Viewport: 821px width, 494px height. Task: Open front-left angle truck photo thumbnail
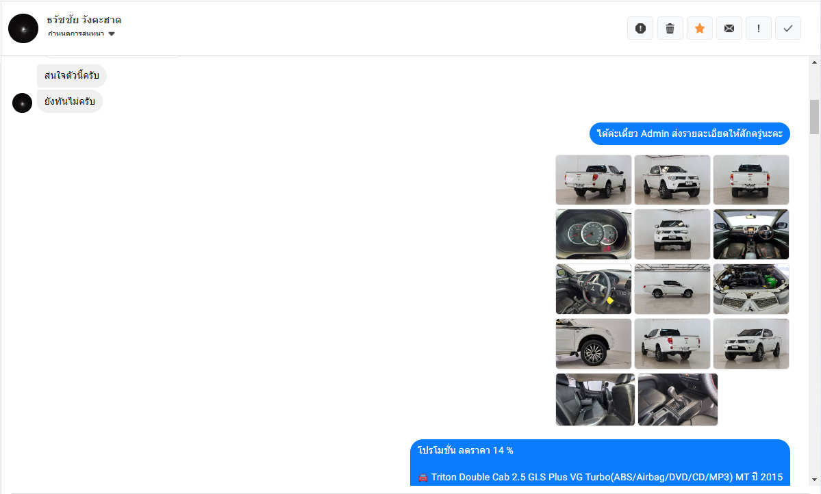751,343
